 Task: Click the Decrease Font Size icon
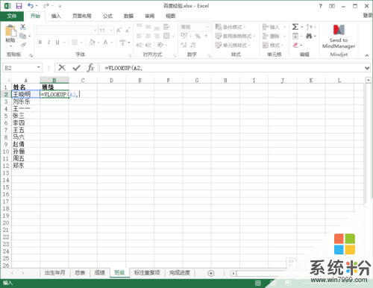point(128,31)
